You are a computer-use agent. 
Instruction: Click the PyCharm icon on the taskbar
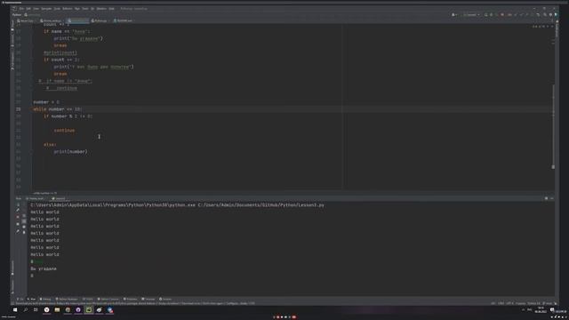coord(89,310)
